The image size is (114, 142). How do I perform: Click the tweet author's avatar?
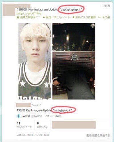[9, 10]
